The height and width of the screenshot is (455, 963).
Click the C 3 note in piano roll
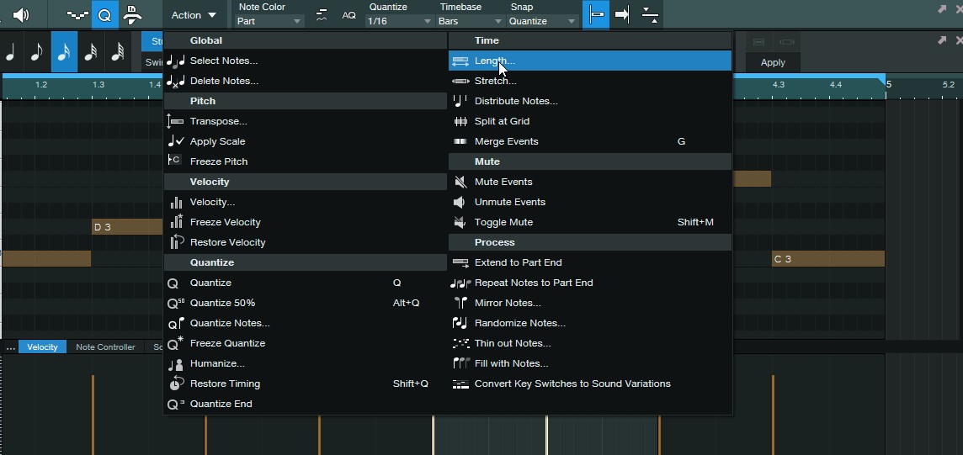point(827,259)
